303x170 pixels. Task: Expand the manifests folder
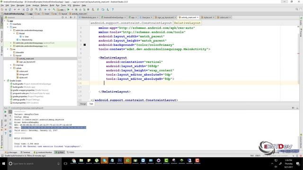8,24
